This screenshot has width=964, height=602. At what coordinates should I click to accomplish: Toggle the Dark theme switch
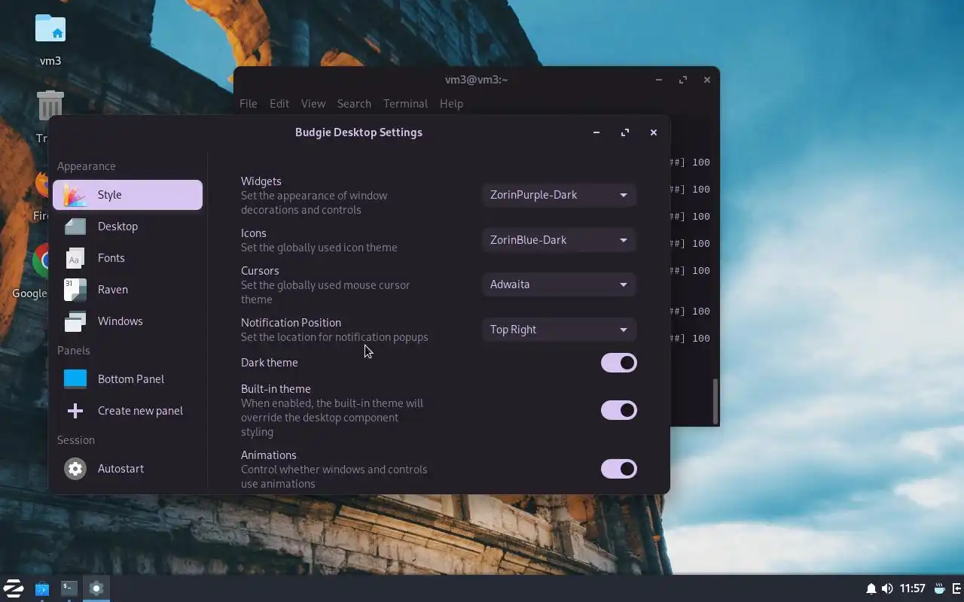pyautogui.click(x=619, y=363)
